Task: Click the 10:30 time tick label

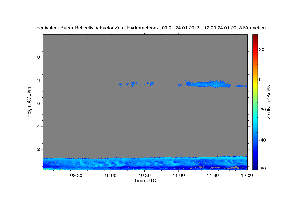Action: point(145,175)
